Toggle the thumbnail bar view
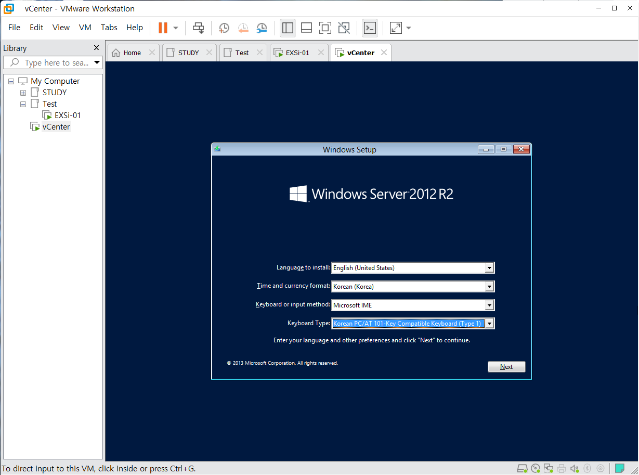This screenshot has height=475, width=639. (306, 28)
